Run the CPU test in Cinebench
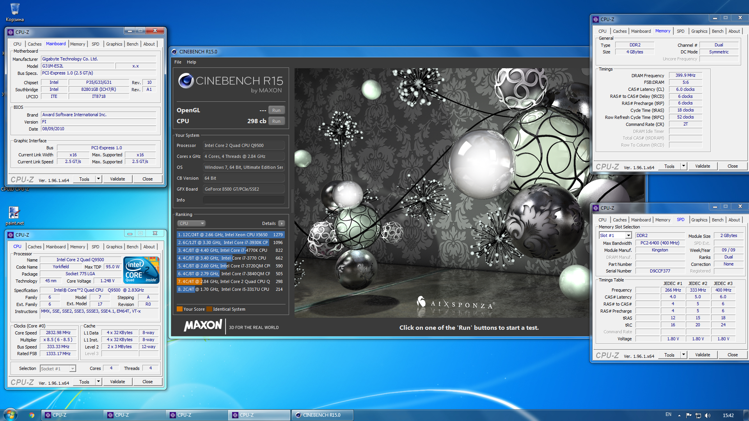Screen dimensions: 749x421 [276, 121]
